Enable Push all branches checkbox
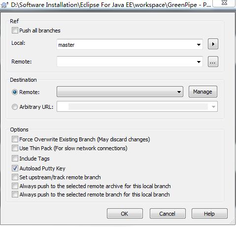 coord(15,31)
